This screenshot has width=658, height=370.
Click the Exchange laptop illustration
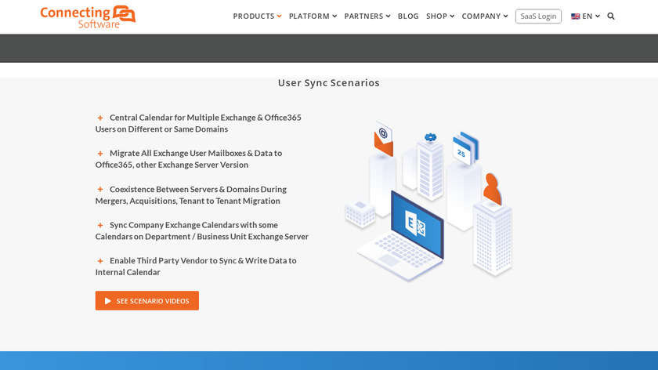click(x=401, y=238)
